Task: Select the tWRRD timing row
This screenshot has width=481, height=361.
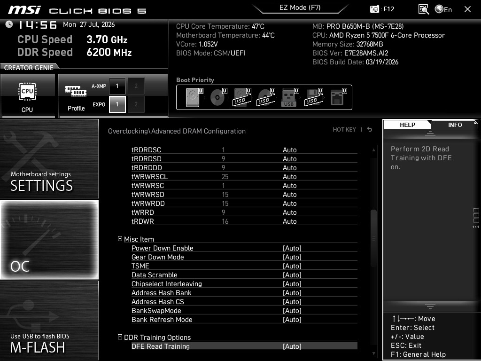Action: click(x=244, y=212)
